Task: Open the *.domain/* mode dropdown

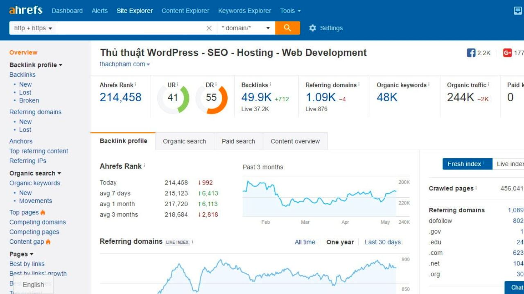Action: tap(246, 28)
